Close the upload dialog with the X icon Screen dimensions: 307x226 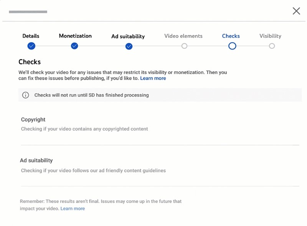coord(296,11)
